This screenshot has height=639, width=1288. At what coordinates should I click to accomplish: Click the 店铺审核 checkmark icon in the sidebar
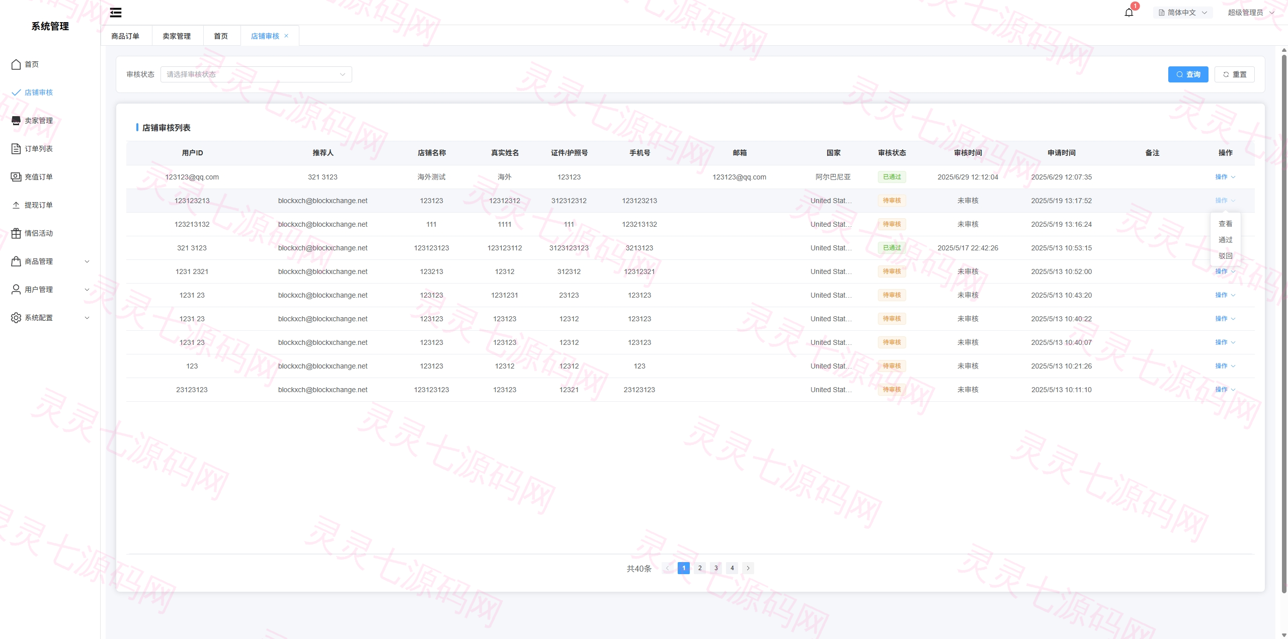[x=16, y=93]
